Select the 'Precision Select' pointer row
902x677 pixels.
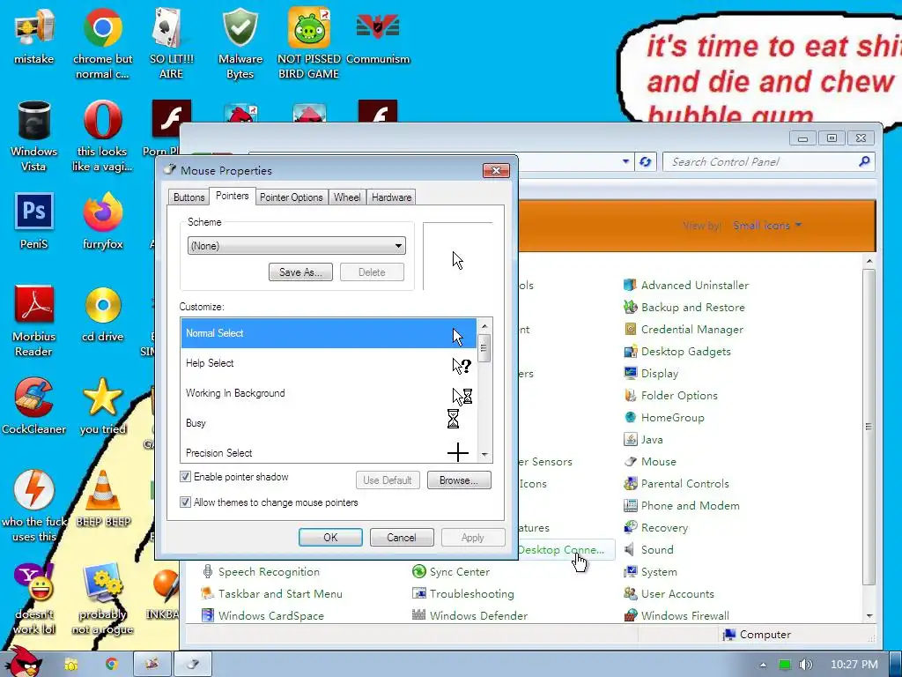click(x=329, y=452)
